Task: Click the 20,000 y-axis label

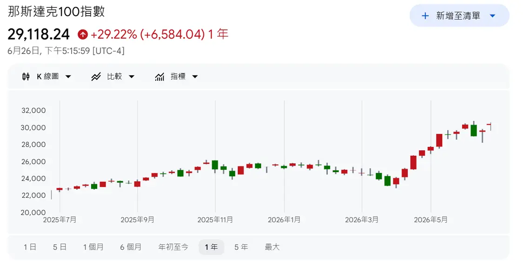Action: (x=33, y=213)
